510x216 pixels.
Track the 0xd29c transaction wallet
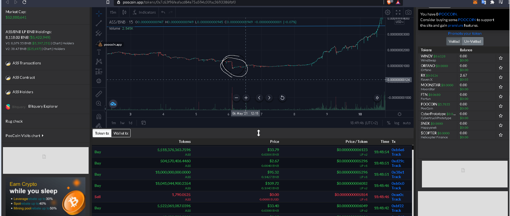396,166
